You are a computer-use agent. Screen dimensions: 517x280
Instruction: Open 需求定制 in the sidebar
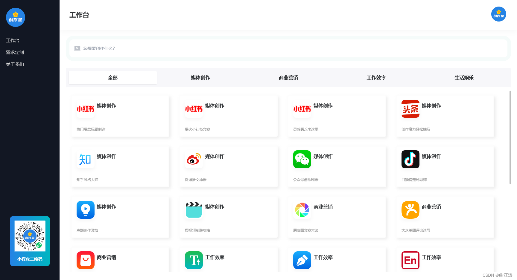coord(15,52)
